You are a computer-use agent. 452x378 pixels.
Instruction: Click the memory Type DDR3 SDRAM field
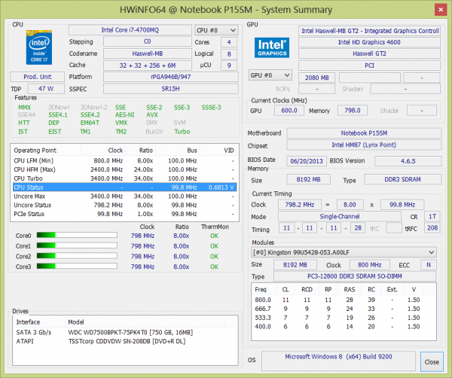click(403, 179)
